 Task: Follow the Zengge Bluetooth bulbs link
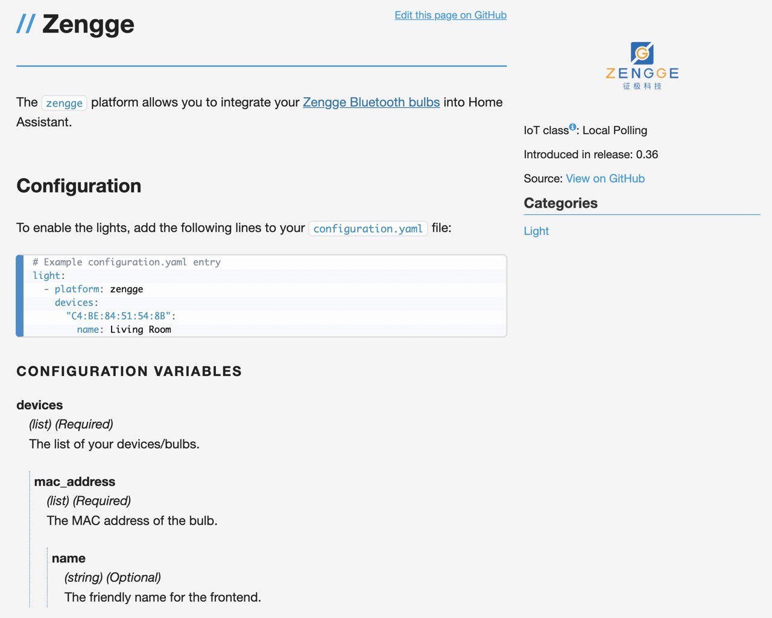pos(371,102)
